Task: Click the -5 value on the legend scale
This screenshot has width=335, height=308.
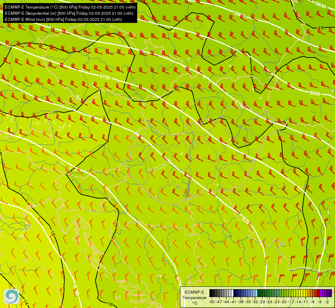Action: pyautogui.click(x=320, y=302)
